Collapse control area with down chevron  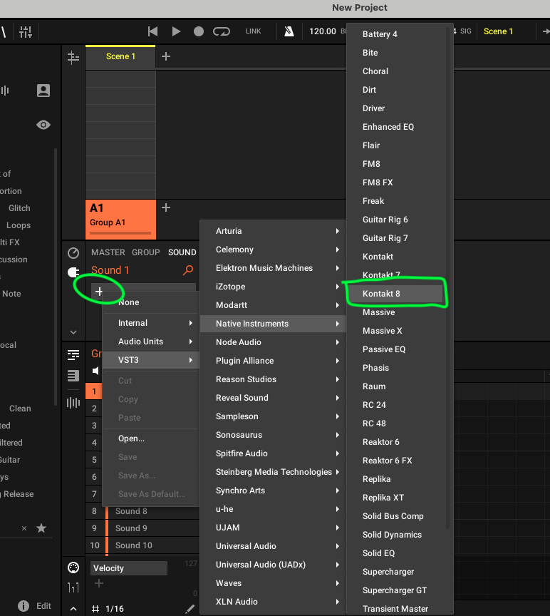(x=73, y=332)
